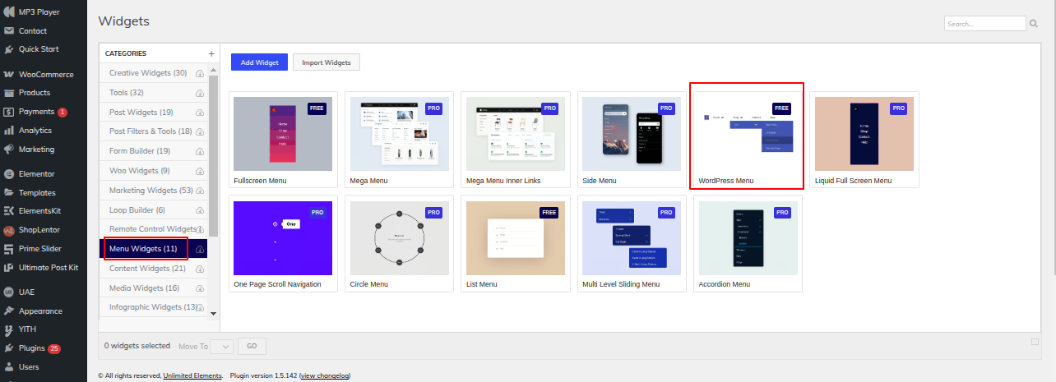Image resolution: width=1056 pixels, height=382 pixels.
Task: Click the Templates folder icon
Action: 9,193
